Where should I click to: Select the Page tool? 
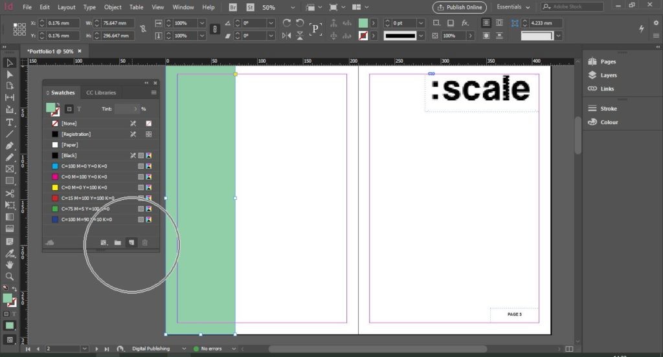(x=9, y=86)
